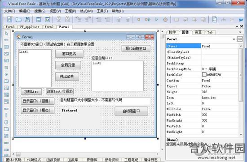Image resolution: width=247 pixels, height=162 pixels.
Task: Close the current editor tab with X
Action: pos(242,26)
